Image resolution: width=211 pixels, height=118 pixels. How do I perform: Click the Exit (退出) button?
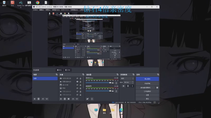(x=147, y=99)
